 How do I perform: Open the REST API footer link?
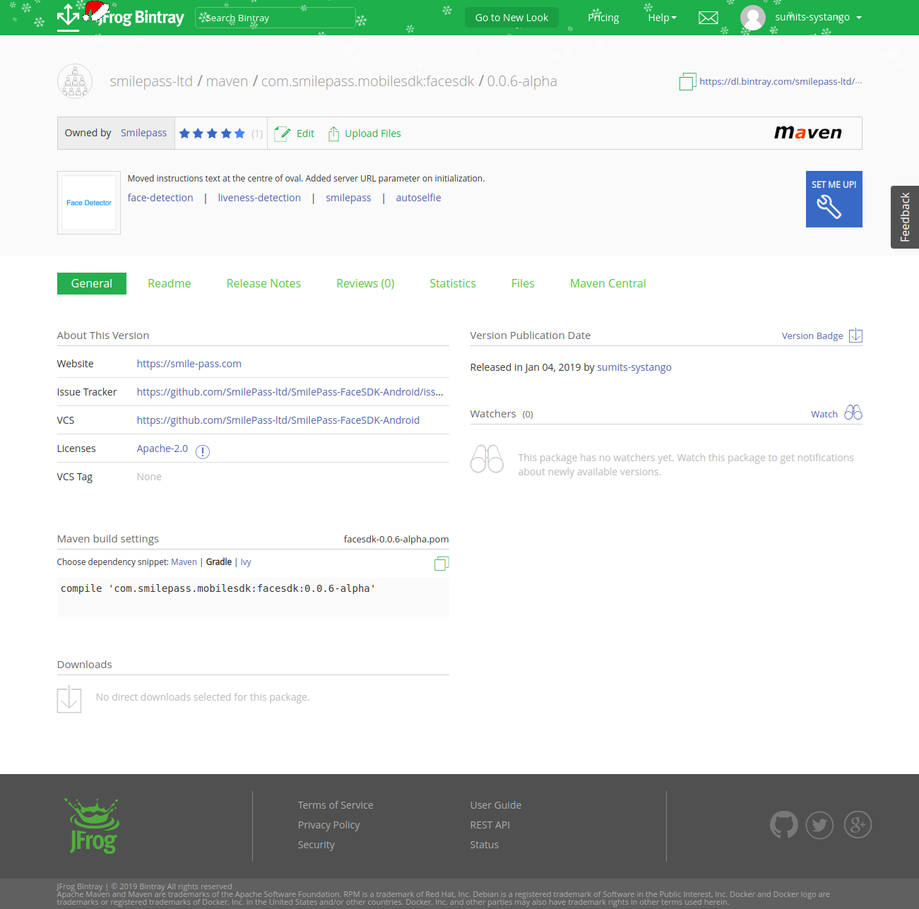[490, 825]
